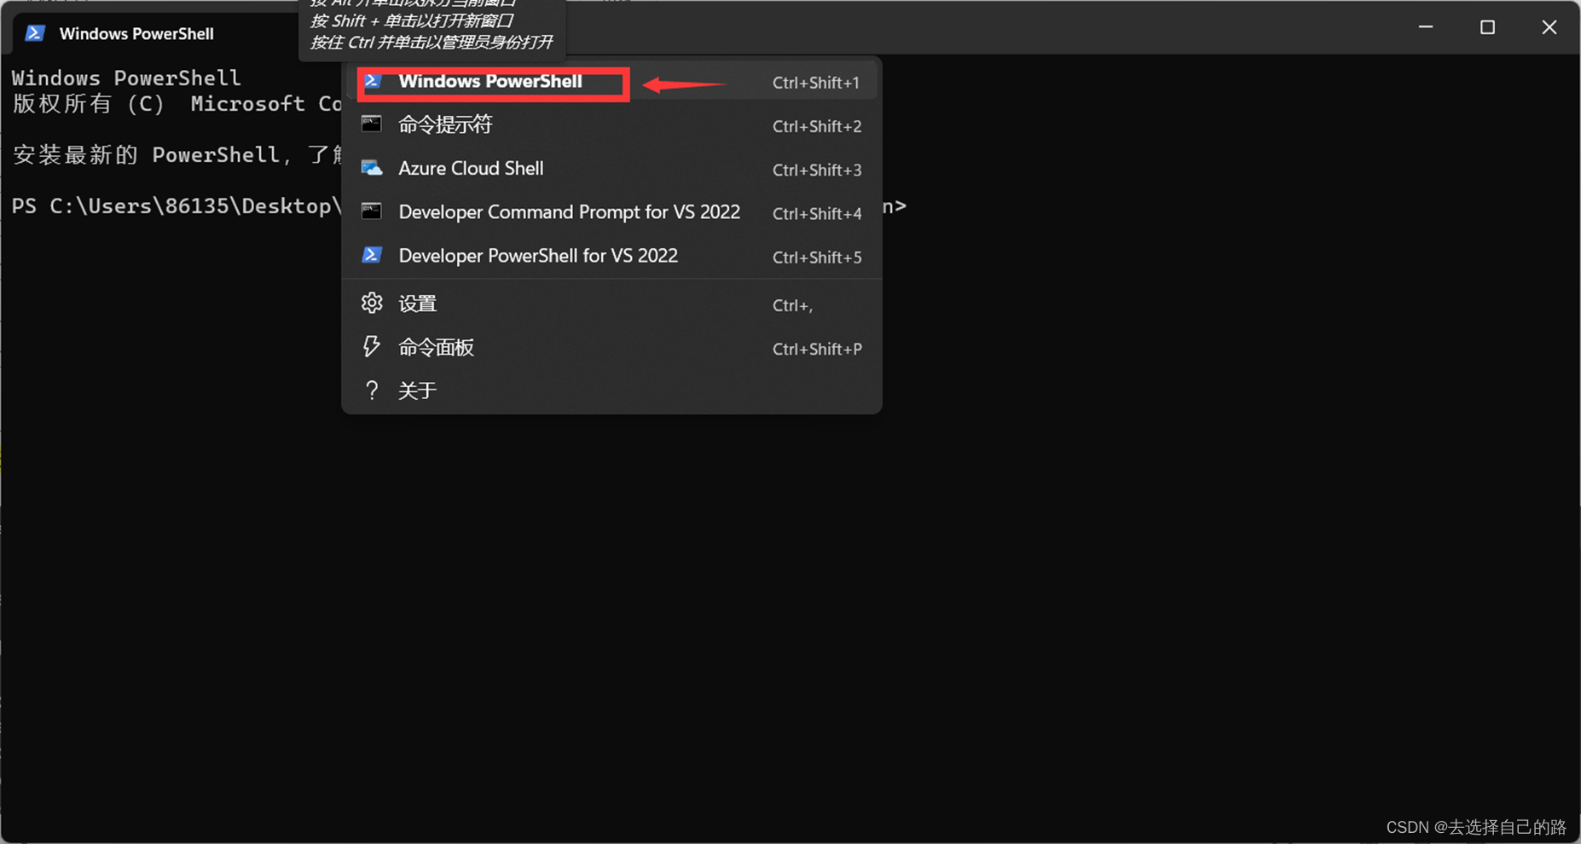Click the Developer PowerShell for VS 2022 icon
1581x844 pixels.
(x=373, y=256)
